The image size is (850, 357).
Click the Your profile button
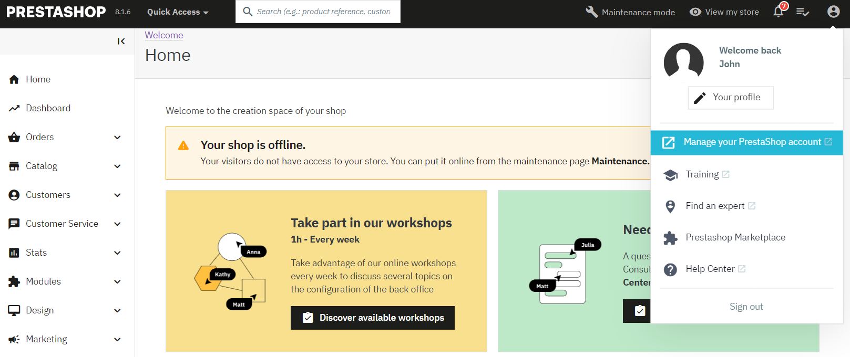[731, 98]
